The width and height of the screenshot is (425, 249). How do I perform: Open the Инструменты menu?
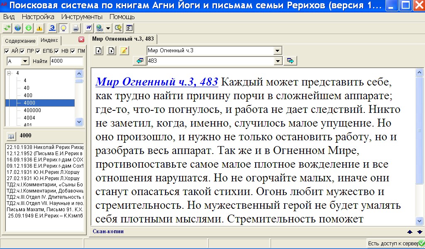(x=82, y=17)
